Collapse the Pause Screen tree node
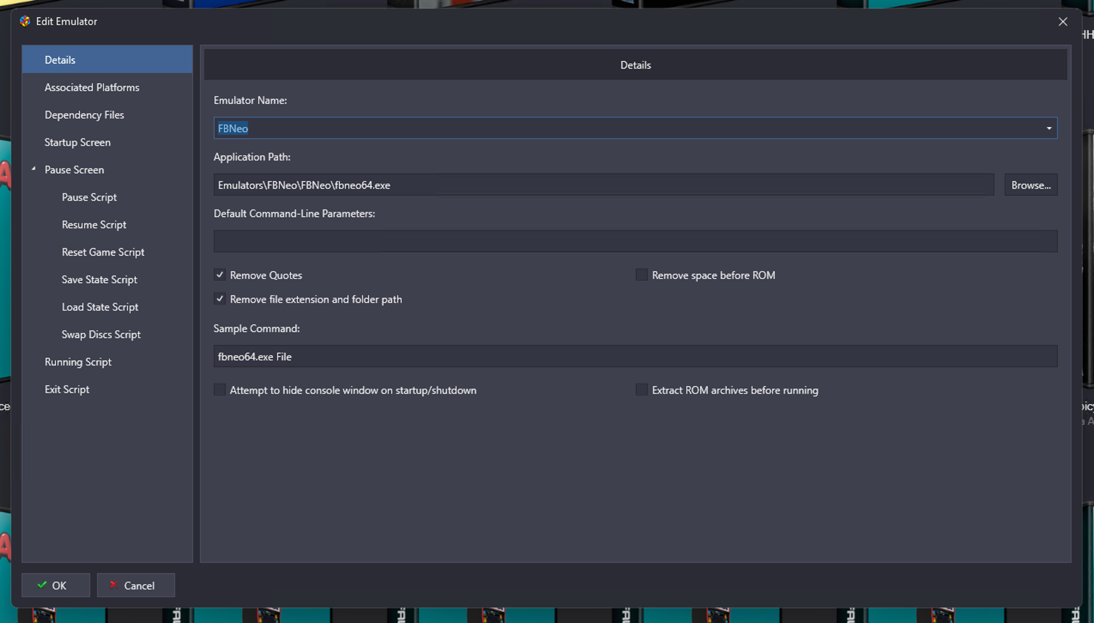Screen dimensions: 1094x623 33,169
